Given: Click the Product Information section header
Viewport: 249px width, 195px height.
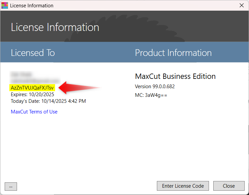Looking at the screenshot, I should (173, 53).
